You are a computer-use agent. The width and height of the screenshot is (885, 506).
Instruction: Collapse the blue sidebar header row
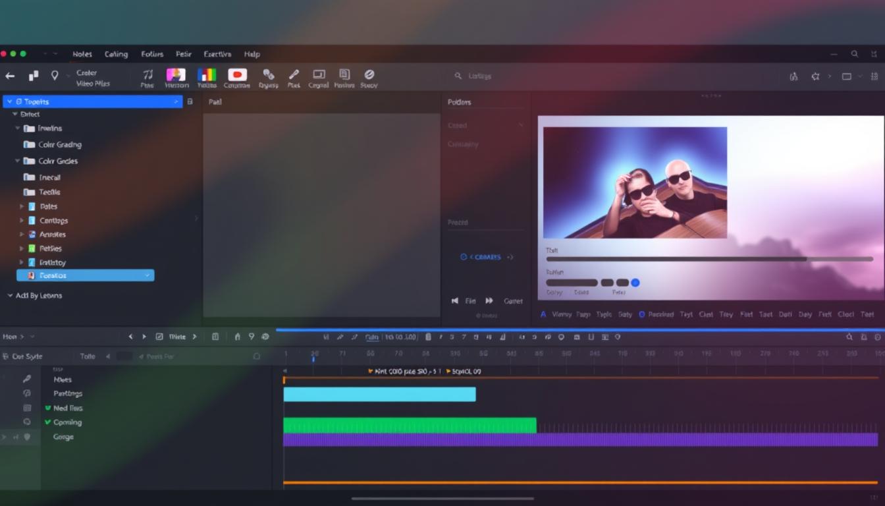(9, 101)
